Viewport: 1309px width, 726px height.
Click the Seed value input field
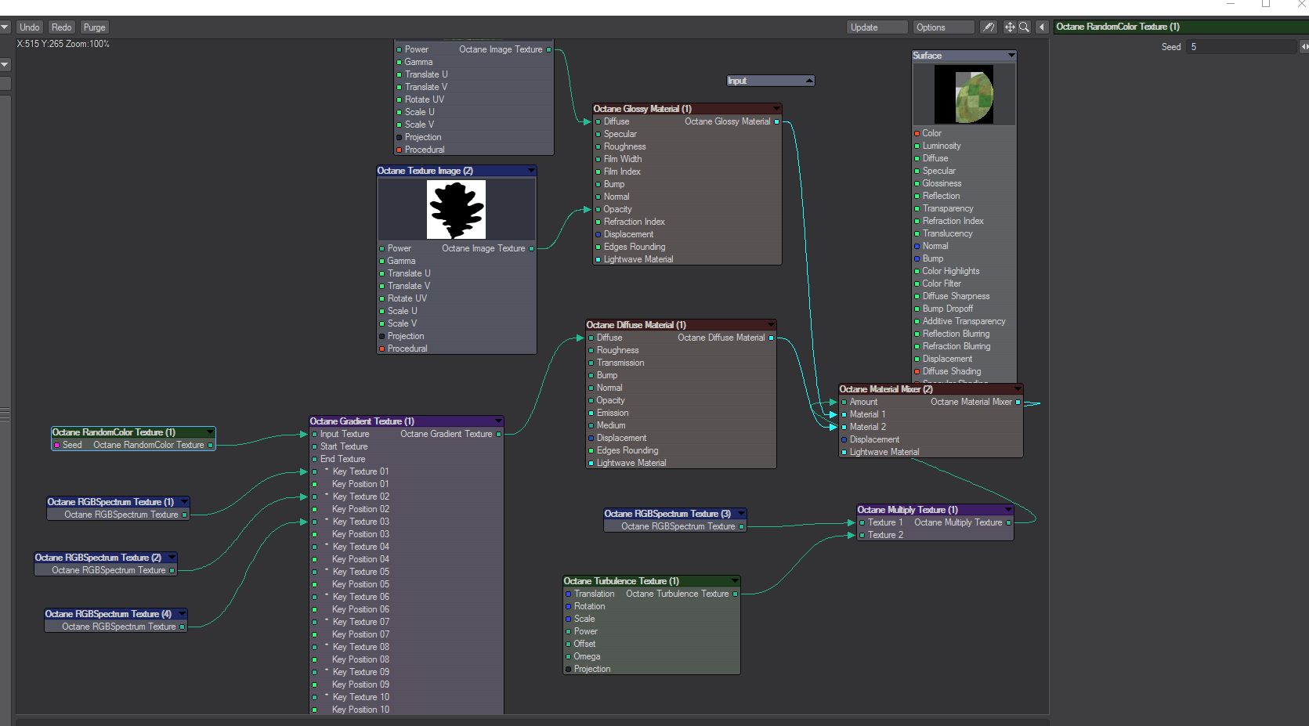(x=1242, y=47)
